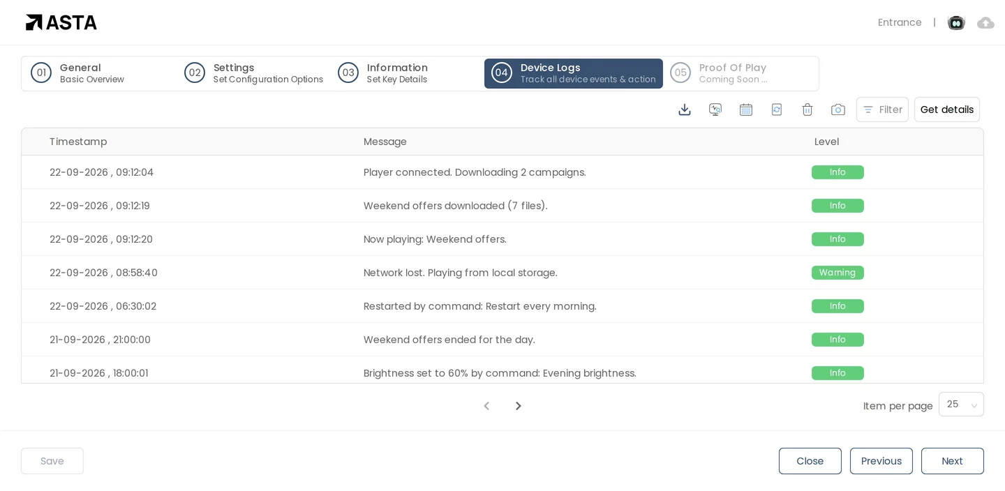
Task: Click step number 02 circle
Action: point(195,73)
